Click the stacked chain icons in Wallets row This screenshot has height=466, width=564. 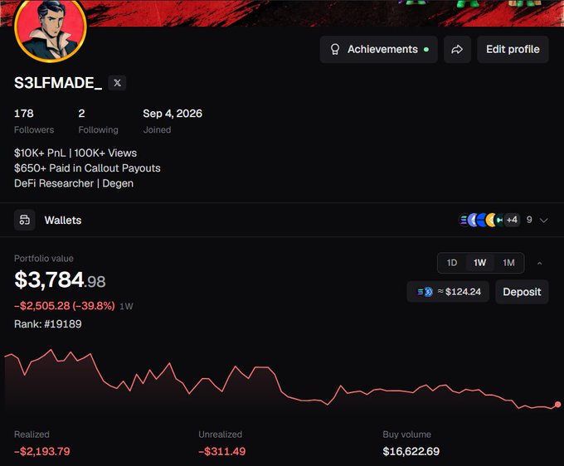(482, 220)
